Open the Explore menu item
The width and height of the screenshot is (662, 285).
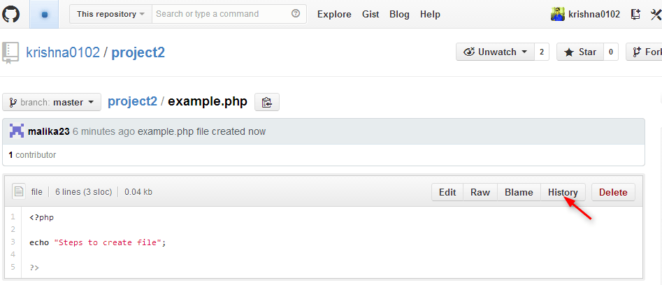334,15
